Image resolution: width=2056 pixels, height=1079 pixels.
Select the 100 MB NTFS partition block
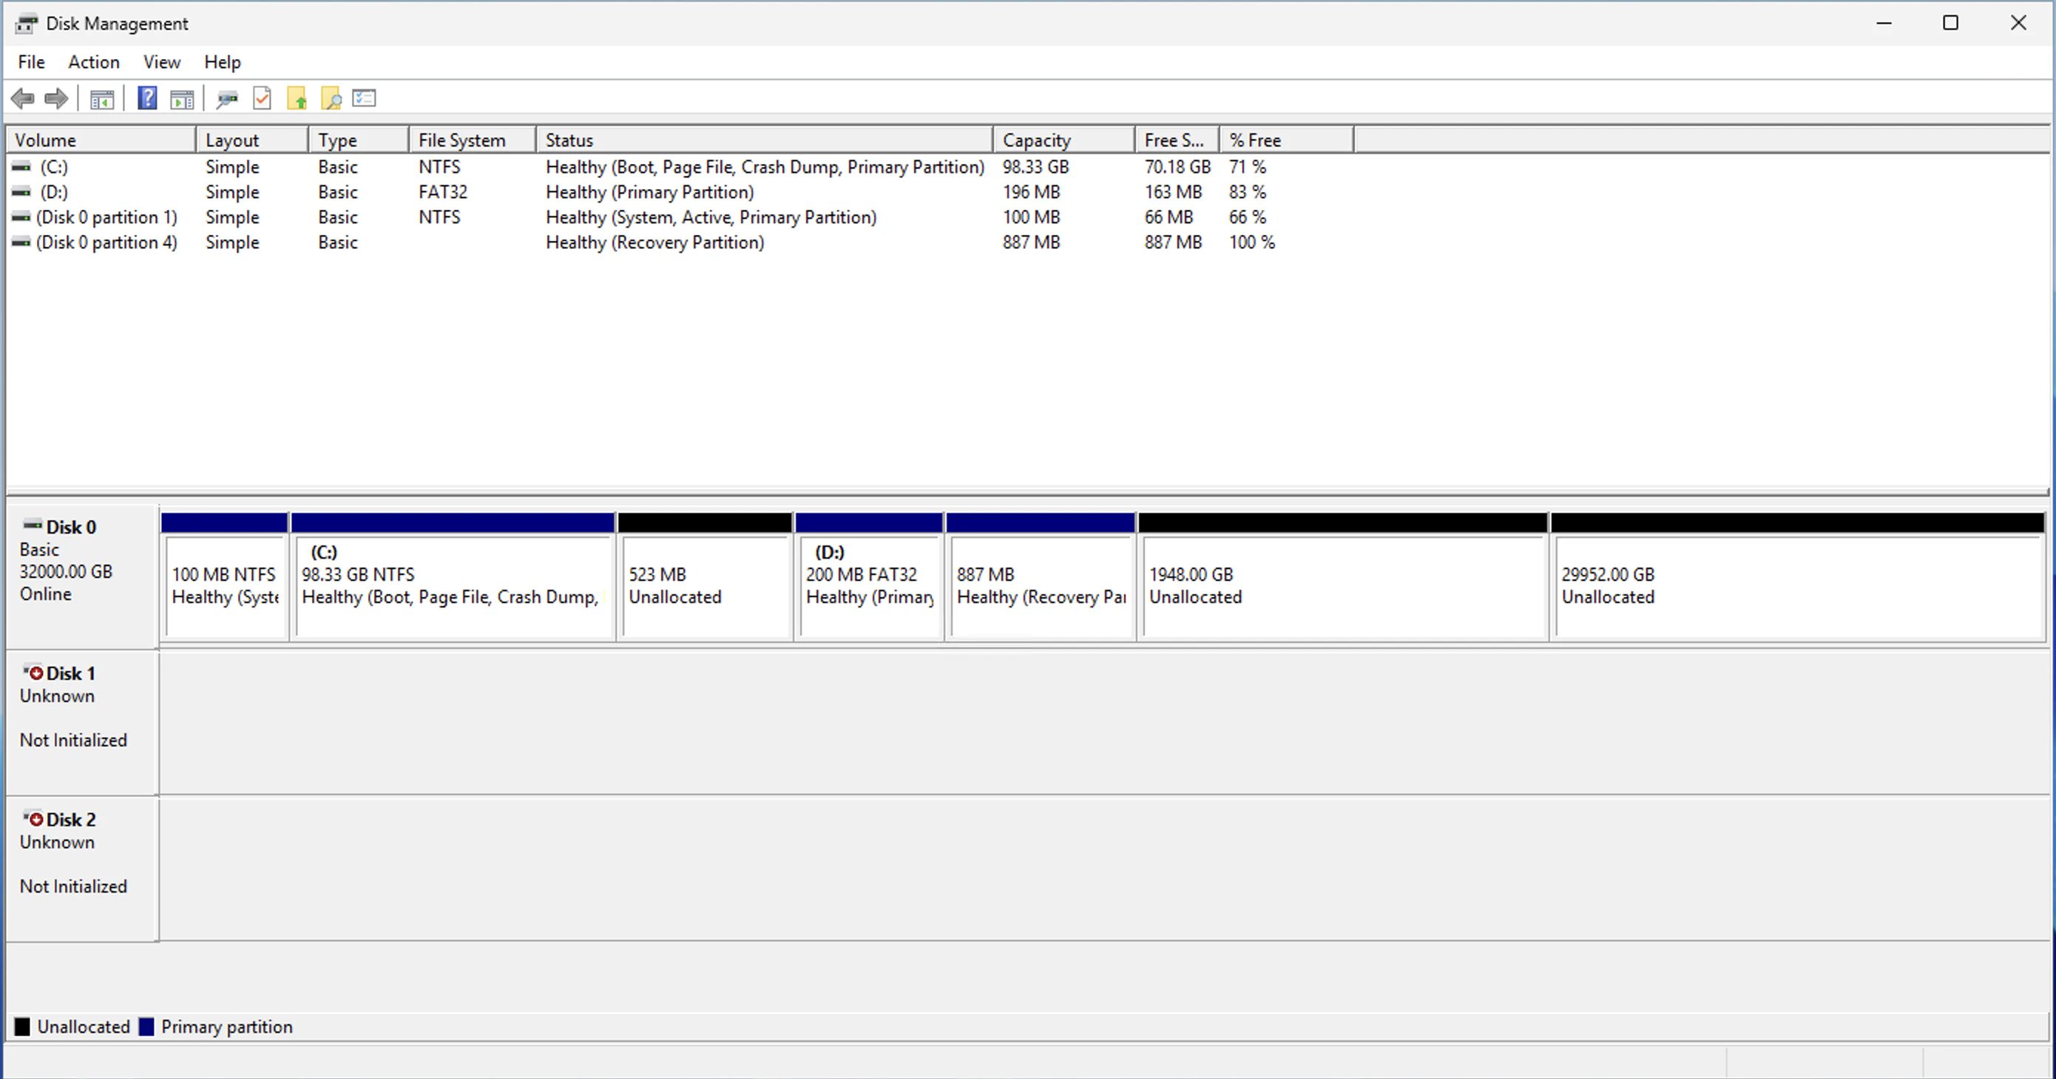tap(224, 576)
